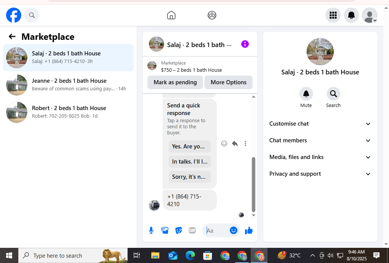Expand Media, files and links section
Image resolution: width=389 pixels, height=263 pixels.
[x=320, y=157]
